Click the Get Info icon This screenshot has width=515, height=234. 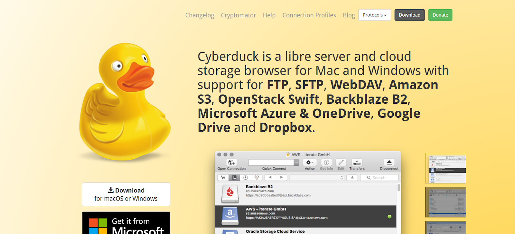pos(326,163)
